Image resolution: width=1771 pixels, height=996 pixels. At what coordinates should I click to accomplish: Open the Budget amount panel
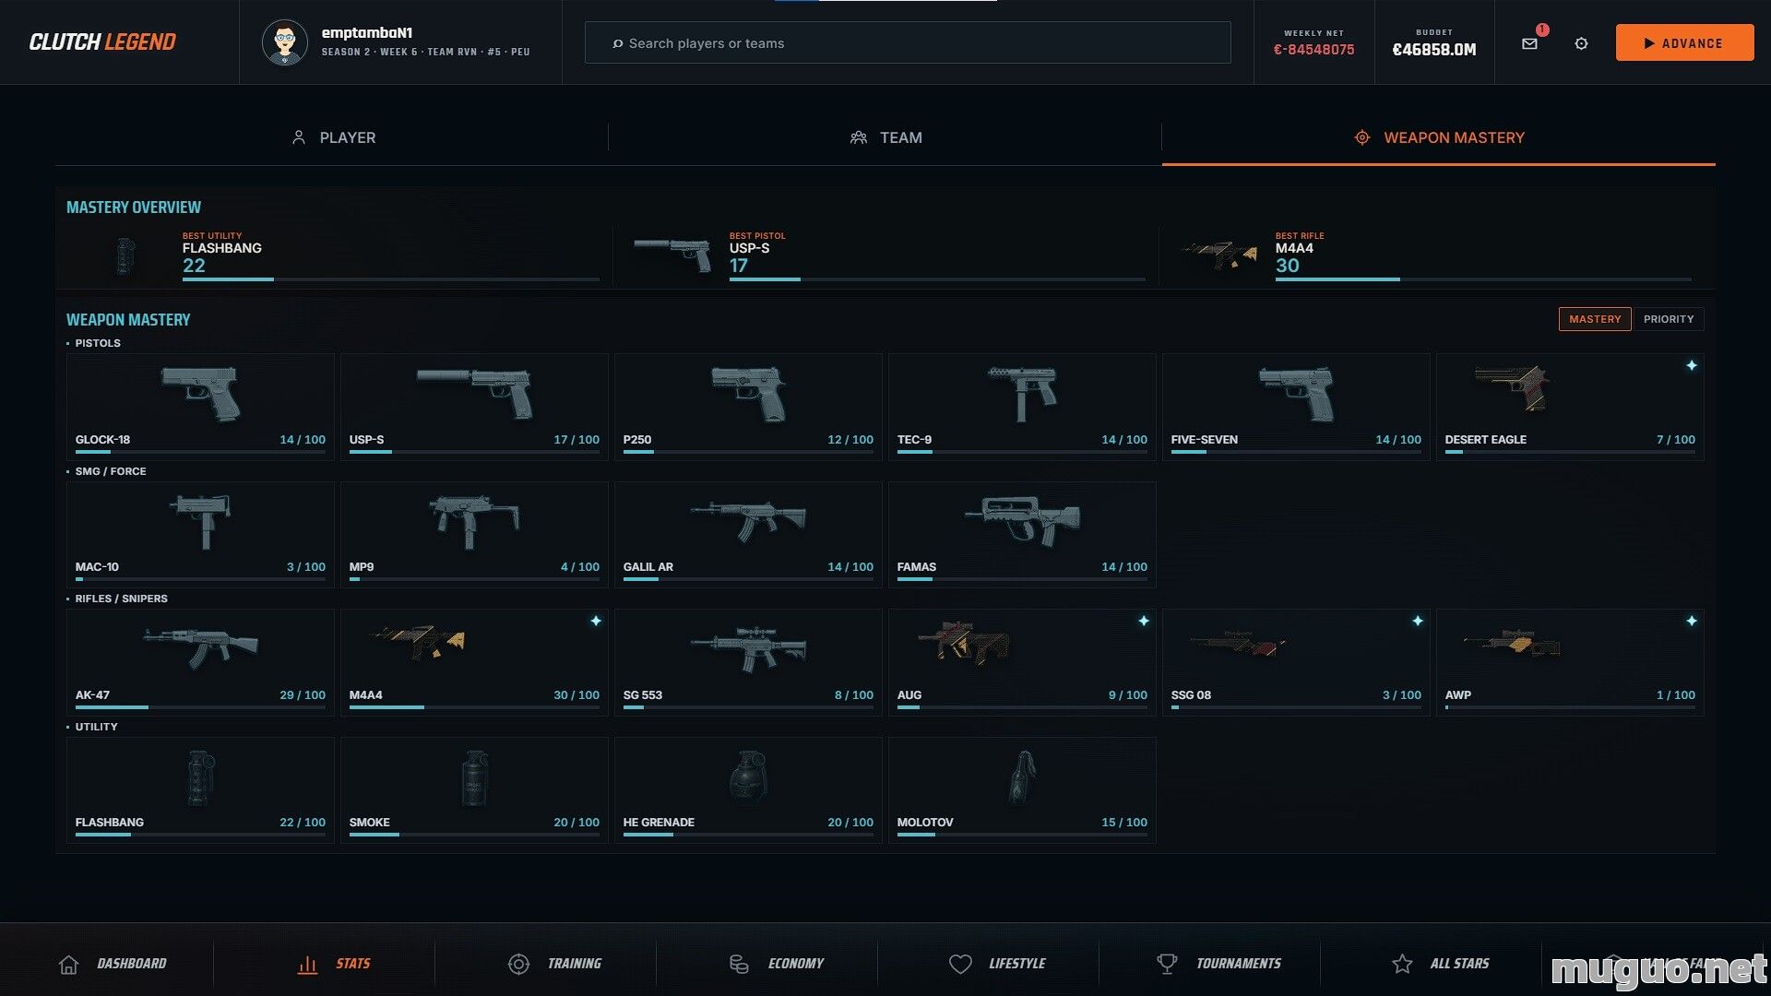coord(1434,42)
